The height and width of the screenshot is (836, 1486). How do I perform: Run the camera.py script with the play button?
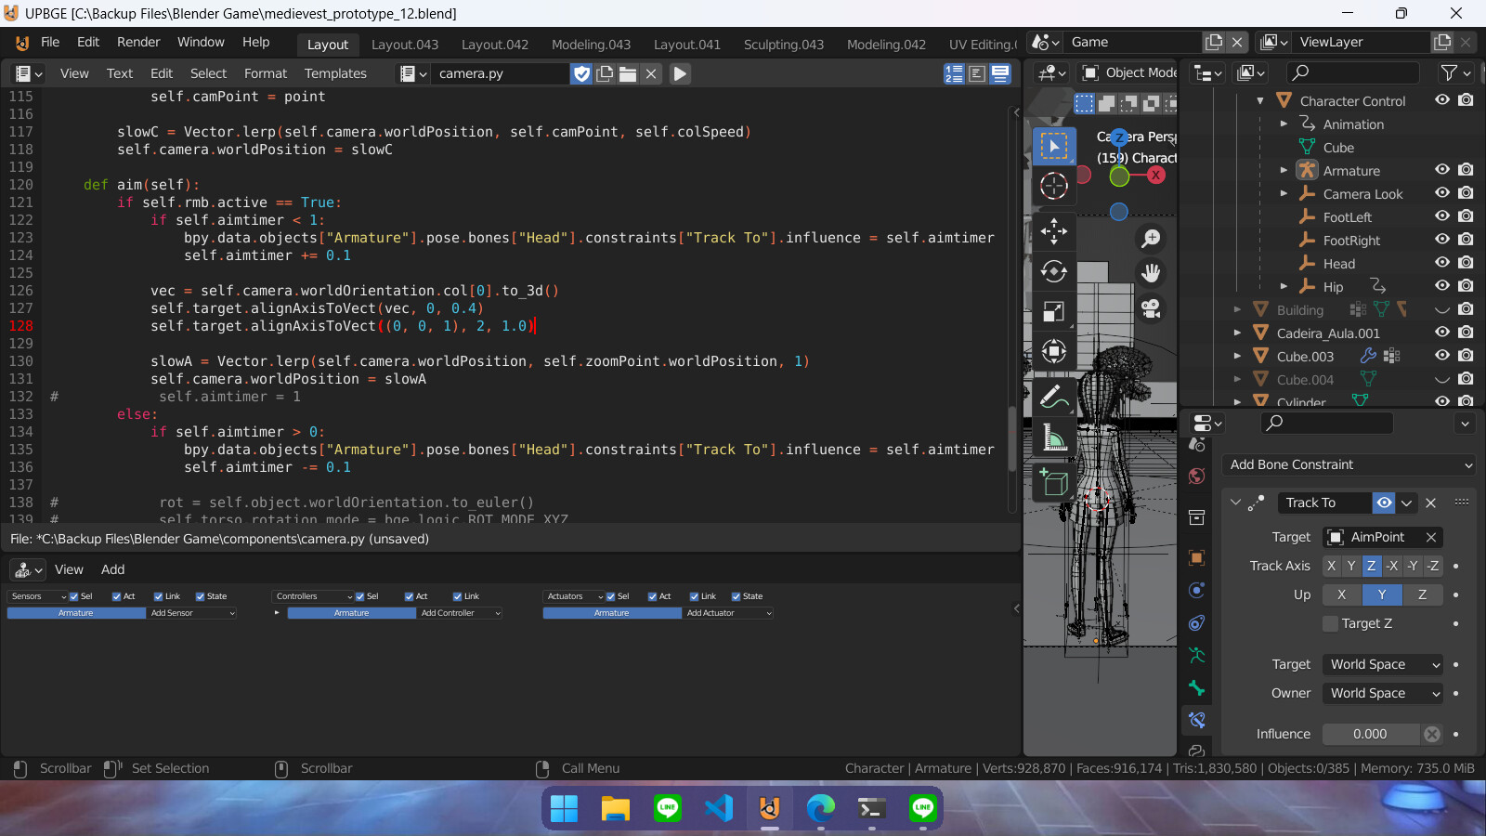pos(680,73)
